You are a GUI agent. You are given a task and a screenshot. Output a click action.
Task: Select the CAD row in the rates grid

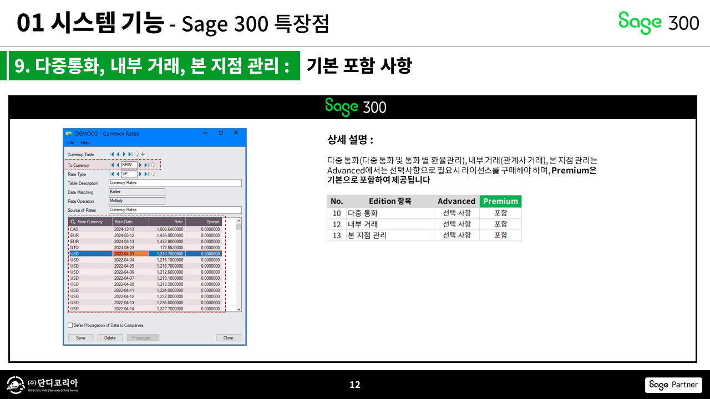145,229
